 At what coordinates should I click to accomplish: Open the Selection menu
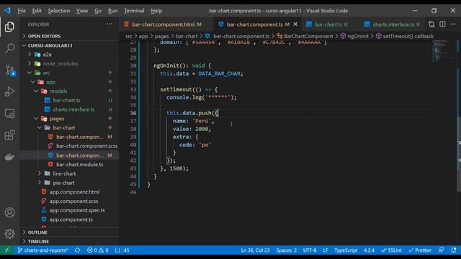click(x=59, y=11)
